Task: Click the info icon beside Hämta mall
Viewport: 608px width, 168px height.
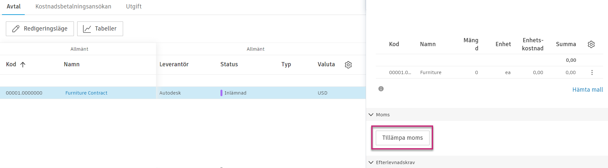Action: point(381,89)
